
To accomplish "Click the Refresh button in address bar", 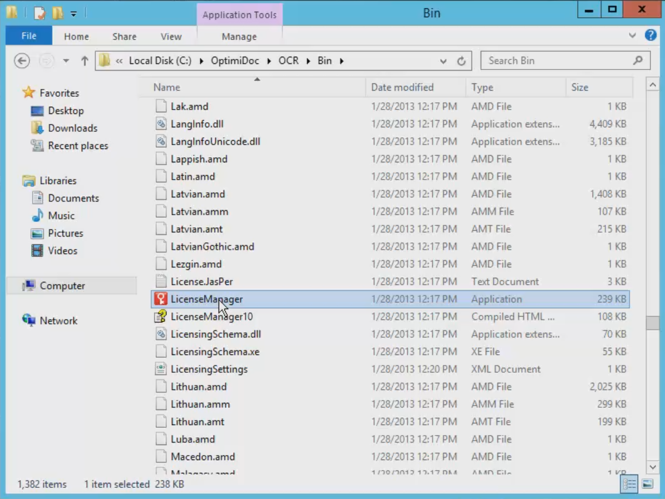I will tap(461, 61).
